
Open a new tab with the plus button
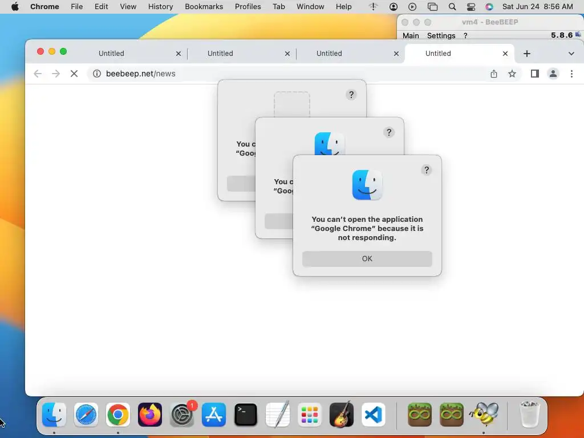tap(526, 54)
